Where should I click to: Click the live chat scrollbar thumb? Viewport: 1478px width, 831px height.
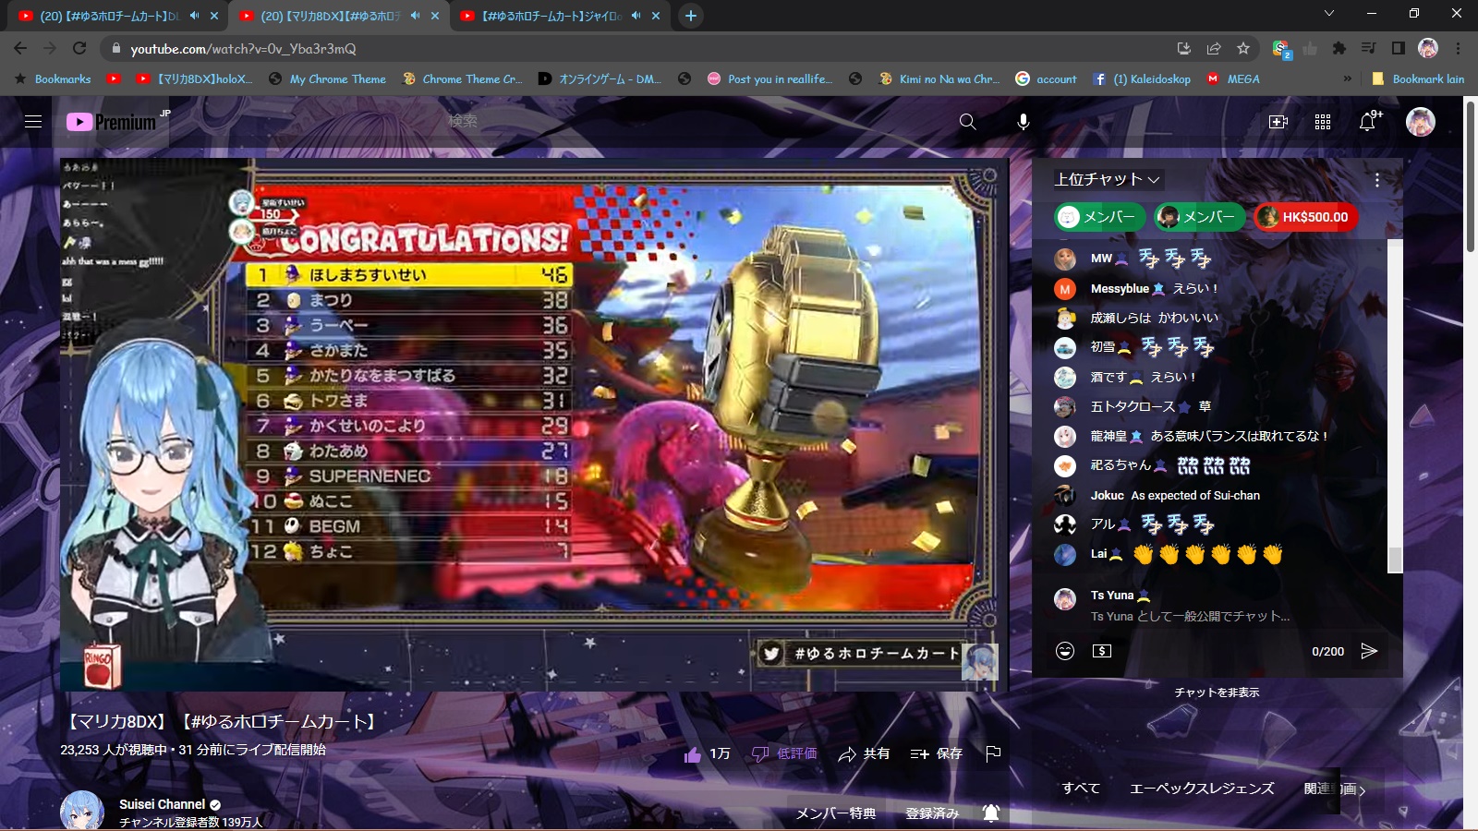coord(1395,560)
